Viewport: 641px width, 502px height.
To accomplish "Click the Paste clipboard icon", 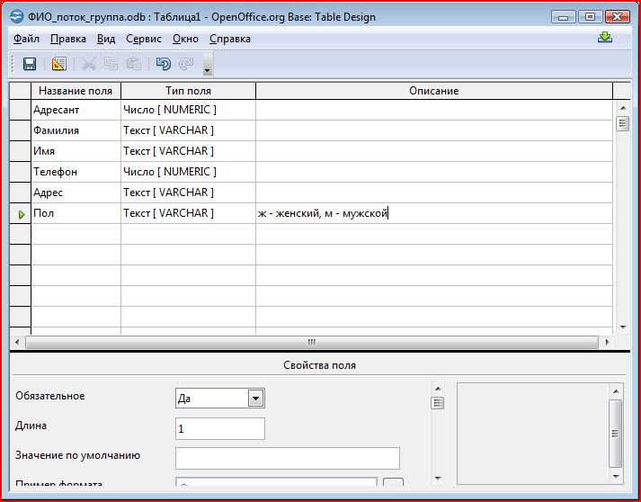I will coord(134,64).
